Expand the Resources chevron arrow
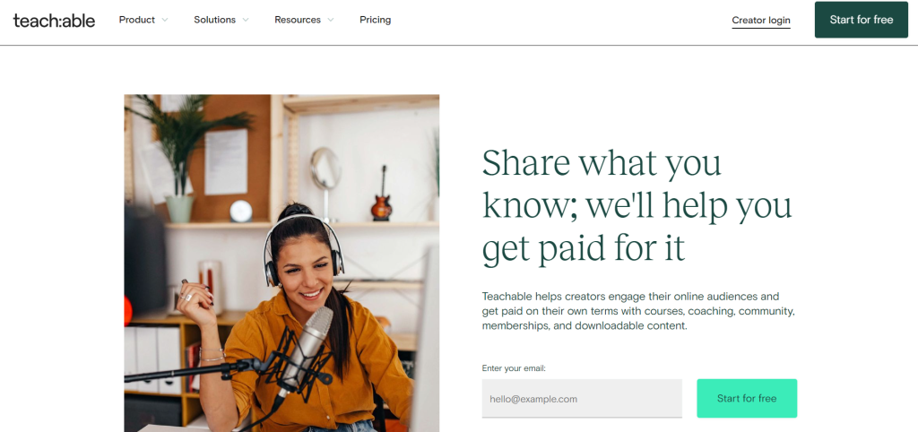This screenshot has width=918, height=432. [330, 20]
